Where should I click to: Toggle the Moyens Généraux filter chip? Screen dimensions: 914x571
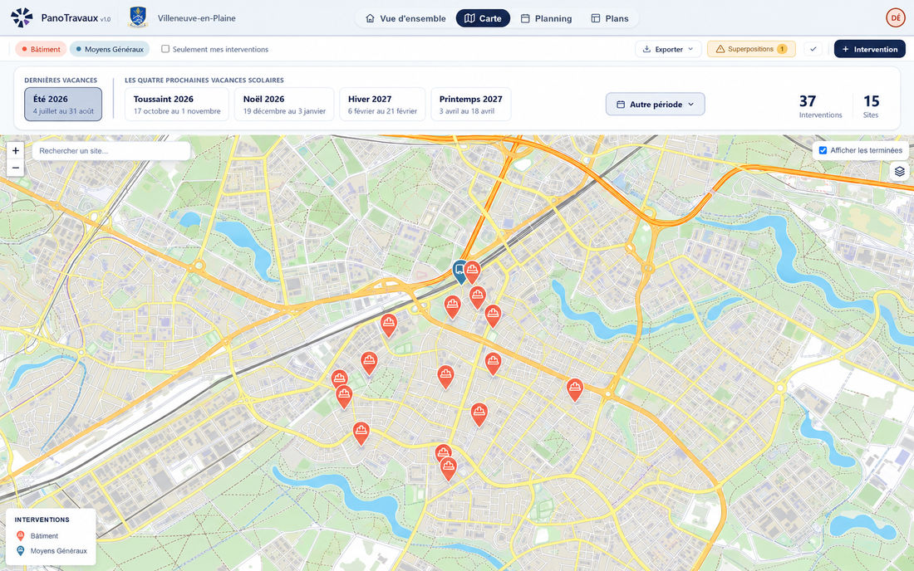coord(110,49)
